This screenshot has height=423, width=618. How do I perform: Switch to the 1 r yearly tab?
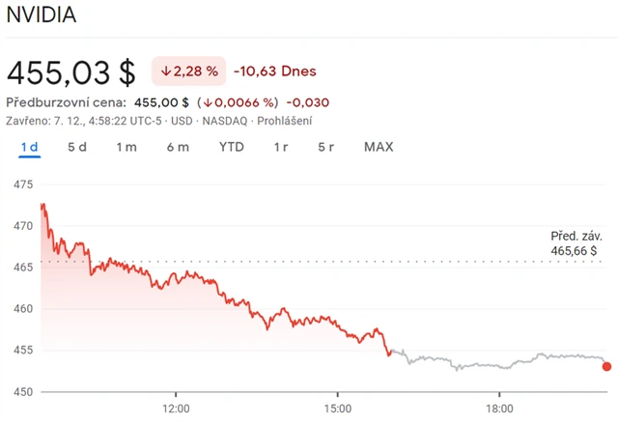click(x=281, y=147)
